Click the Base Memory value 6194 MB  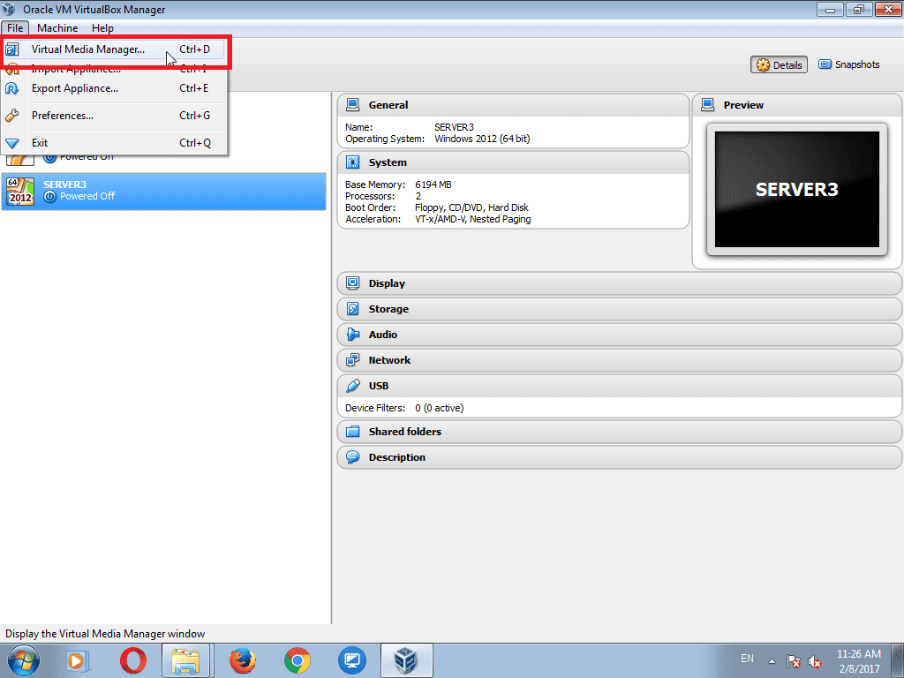[x=433, y=185]
